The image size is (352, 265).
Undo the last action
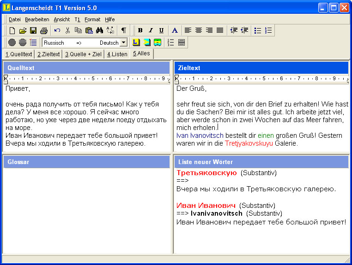coord(57,30)
